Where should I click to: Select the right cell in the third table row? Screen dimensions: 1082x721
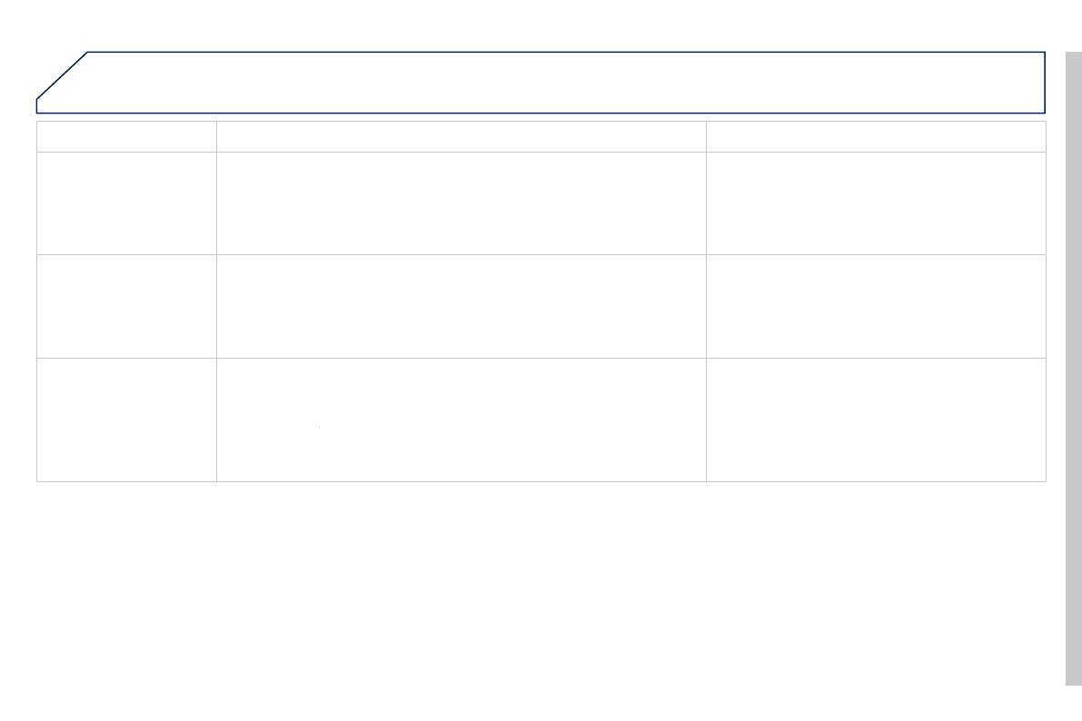click(876, 306)
